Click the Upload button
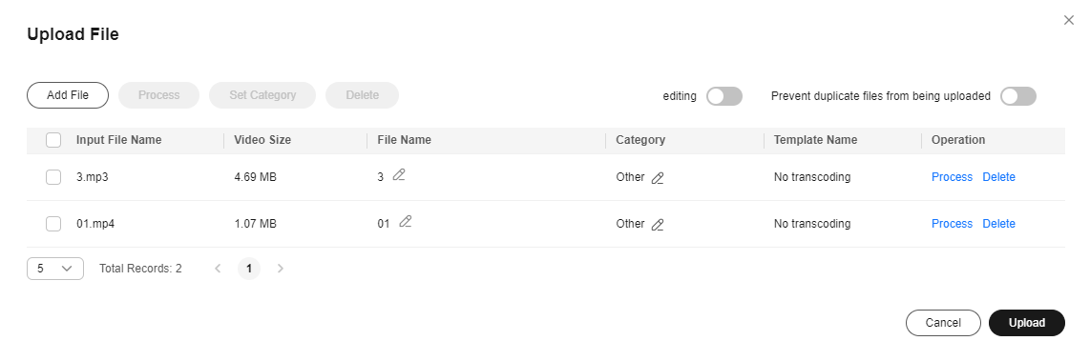1090x361 pixels. [1027, 323]
